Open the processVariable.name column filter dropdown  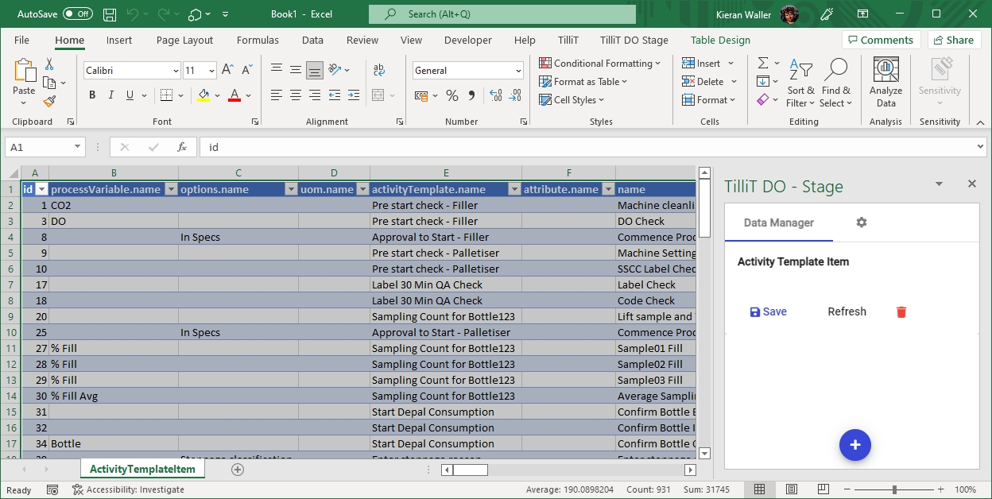tap(170, 190)
